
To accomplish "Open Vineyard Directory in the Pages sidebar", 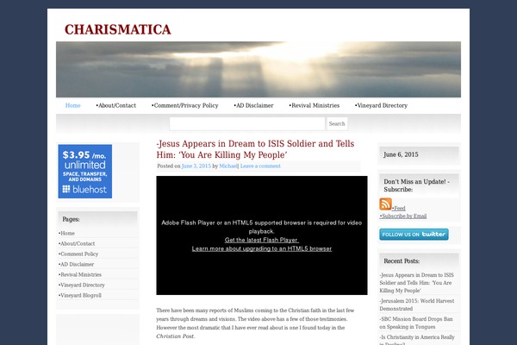I will pos(82,285).
